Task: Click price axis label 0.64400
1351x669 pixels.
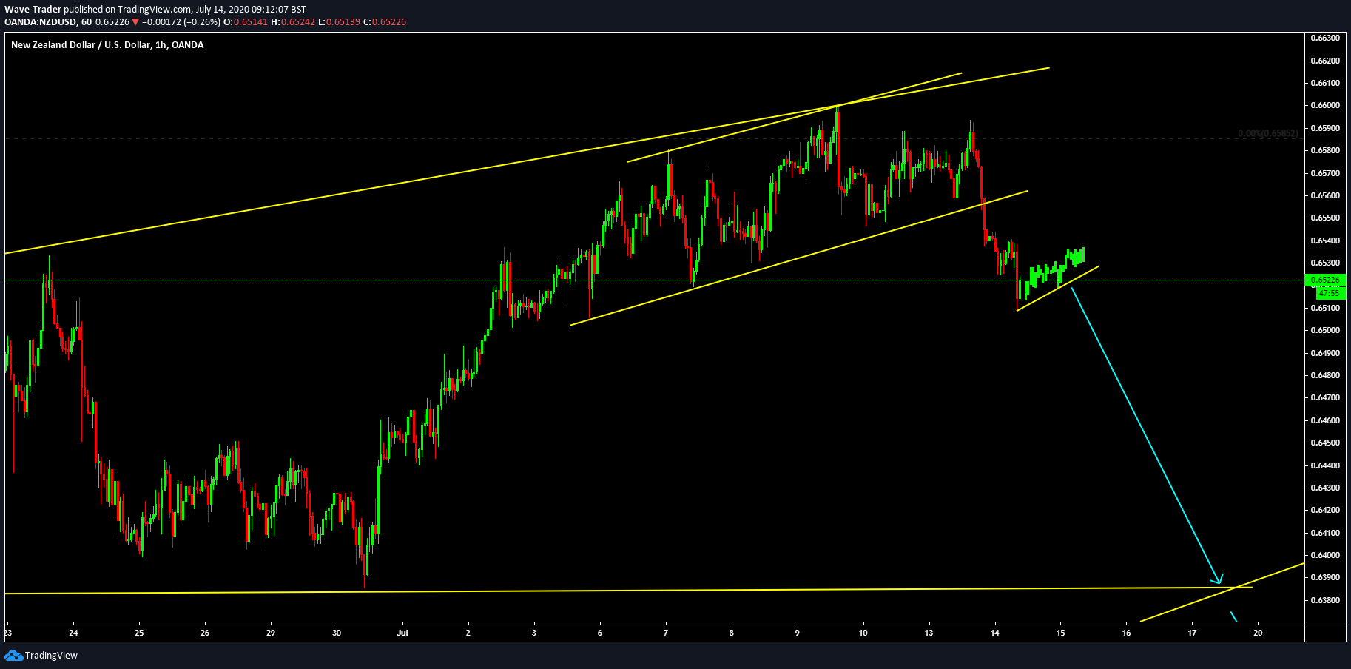Action: click(1324, 465)
